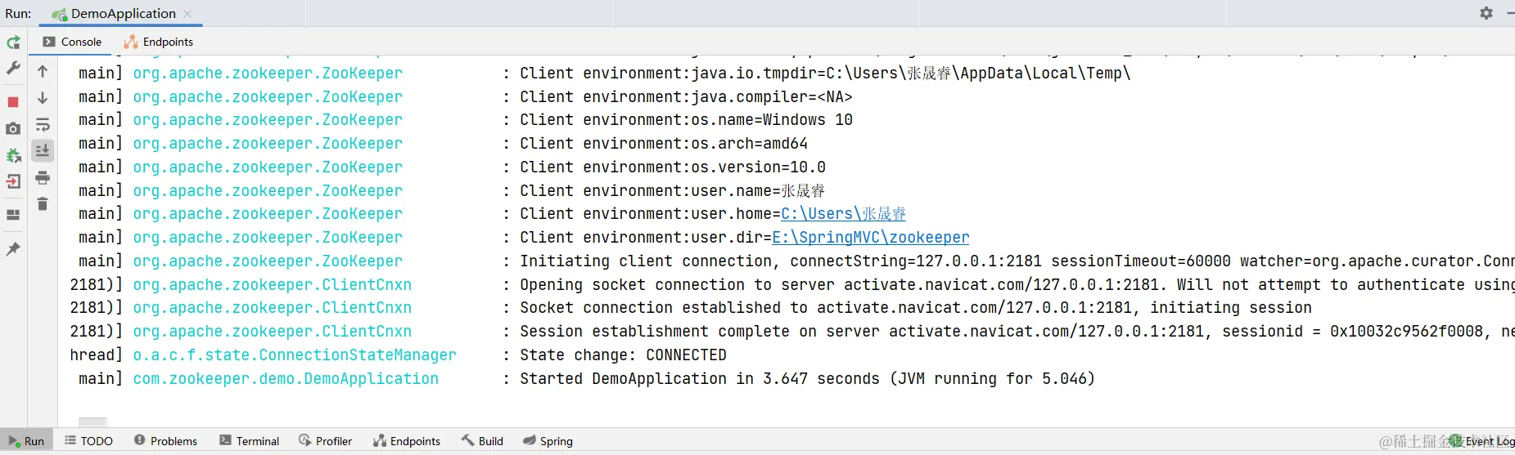
Task: Open the Problems tool window
Action: click(166, 441)
